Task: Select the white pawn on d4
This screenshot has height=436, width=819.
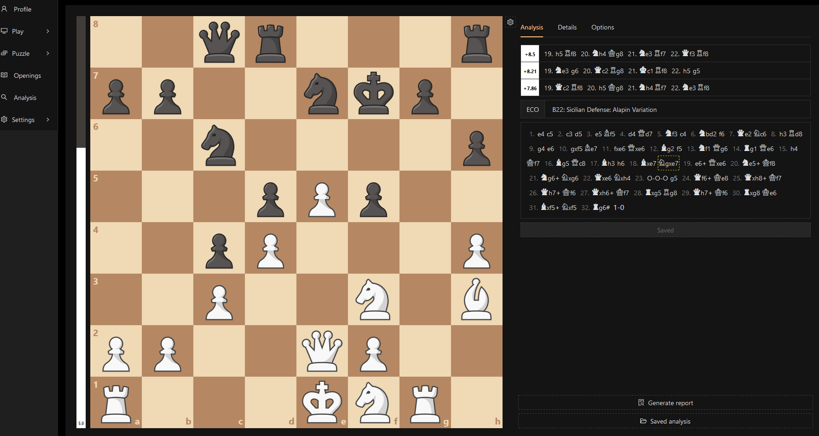Action: click(271, 250)
